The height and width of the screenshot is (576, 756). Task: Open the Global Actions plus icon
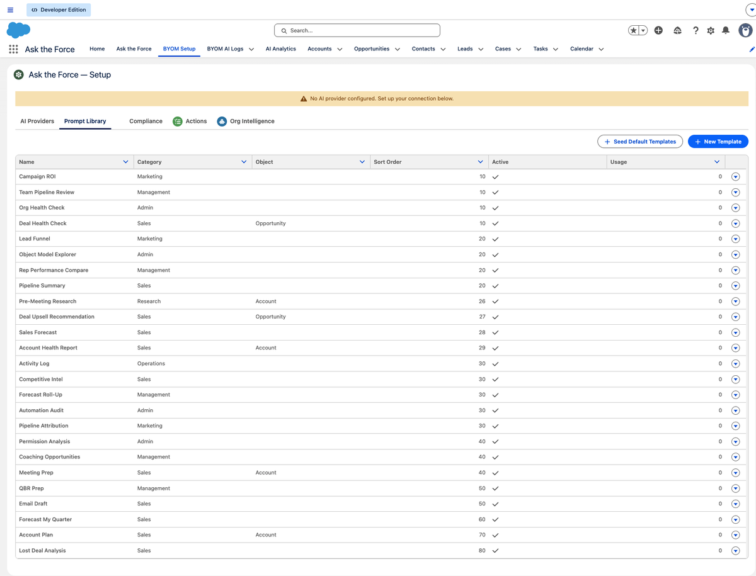pos(658,30)
